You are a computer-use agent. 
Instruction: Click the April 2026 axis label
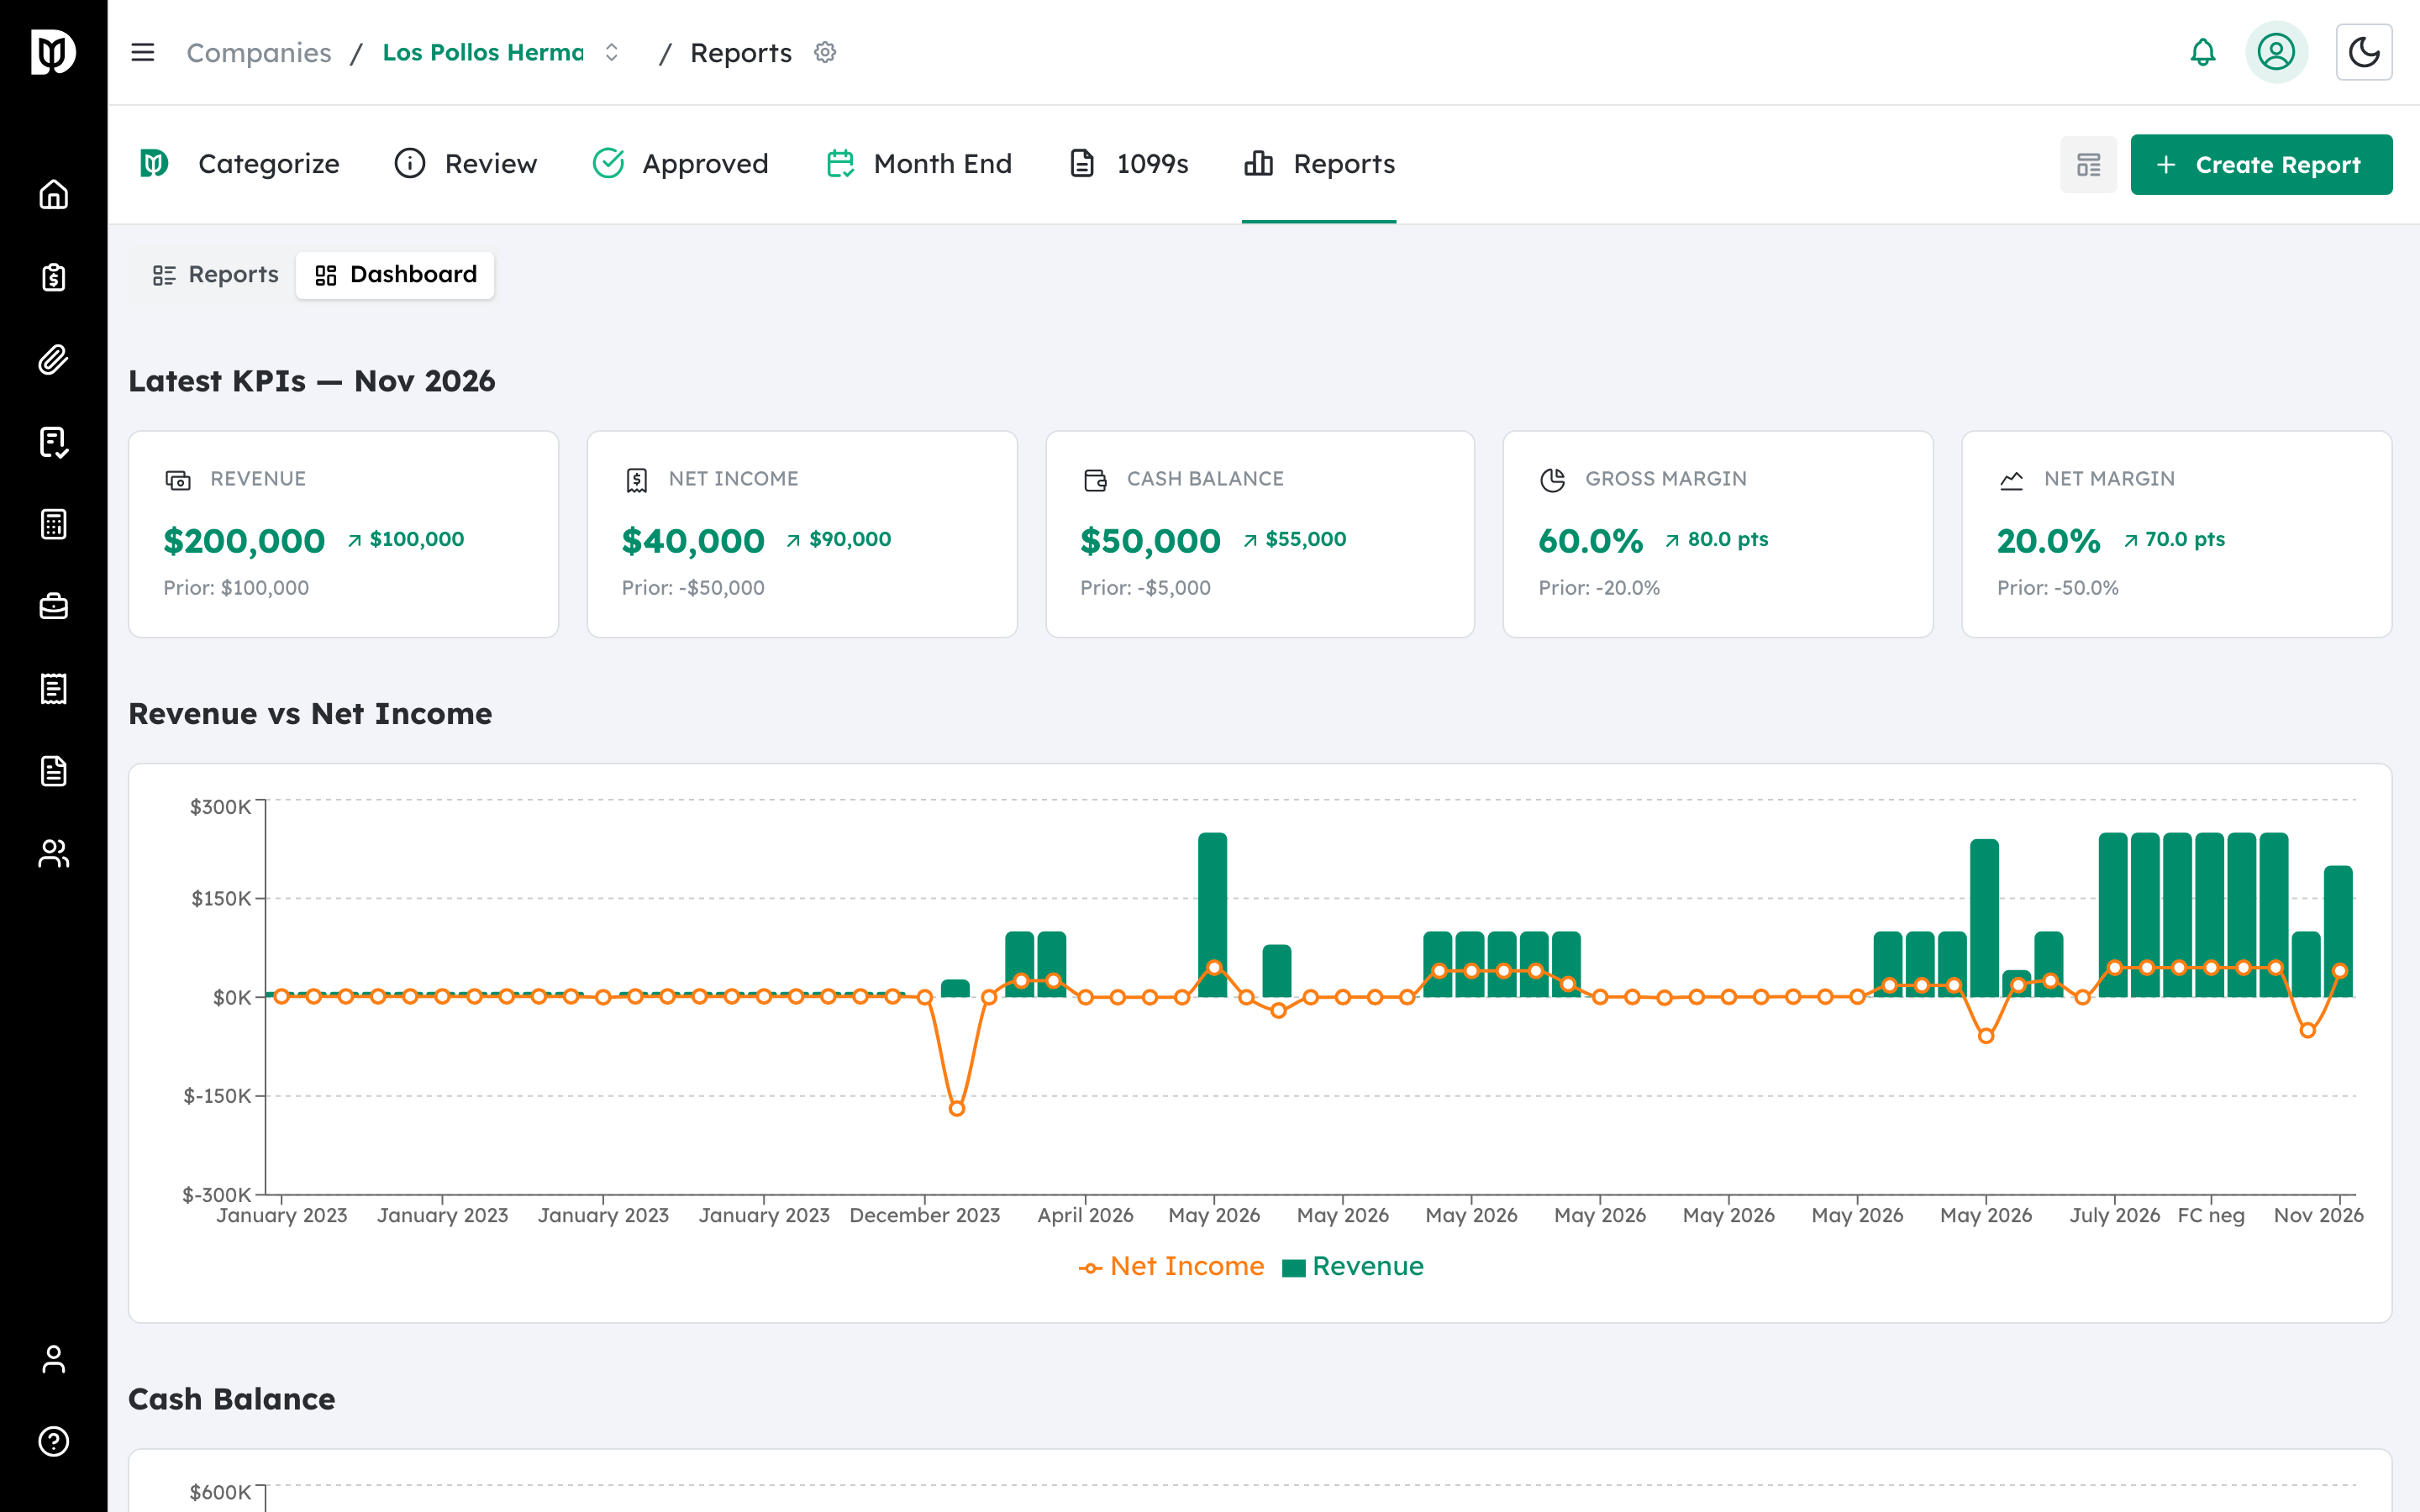[x=1085, y=1215]
